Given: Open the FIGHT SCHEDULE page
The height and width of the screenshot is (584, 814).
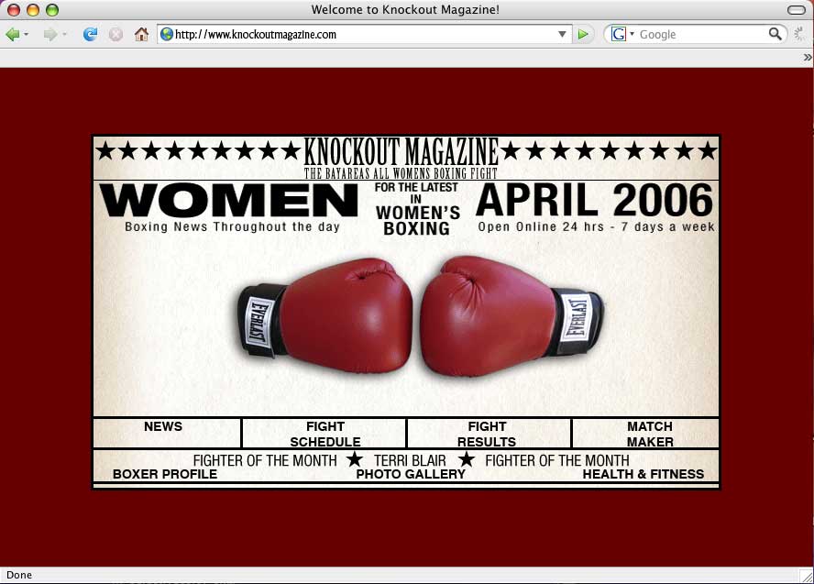Looking at the screenshot, I should (x=324, y=434).
